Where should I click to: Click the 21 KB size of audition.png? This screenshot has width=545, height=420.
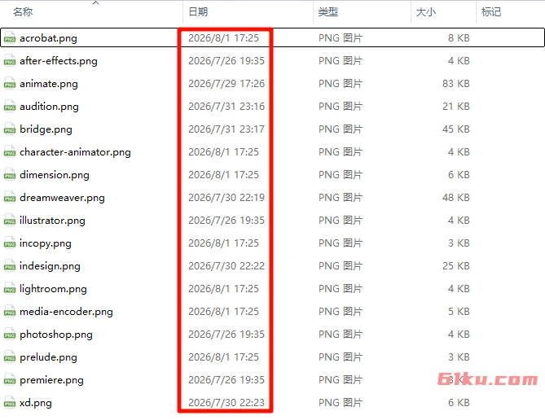click(x=455, y=106)
